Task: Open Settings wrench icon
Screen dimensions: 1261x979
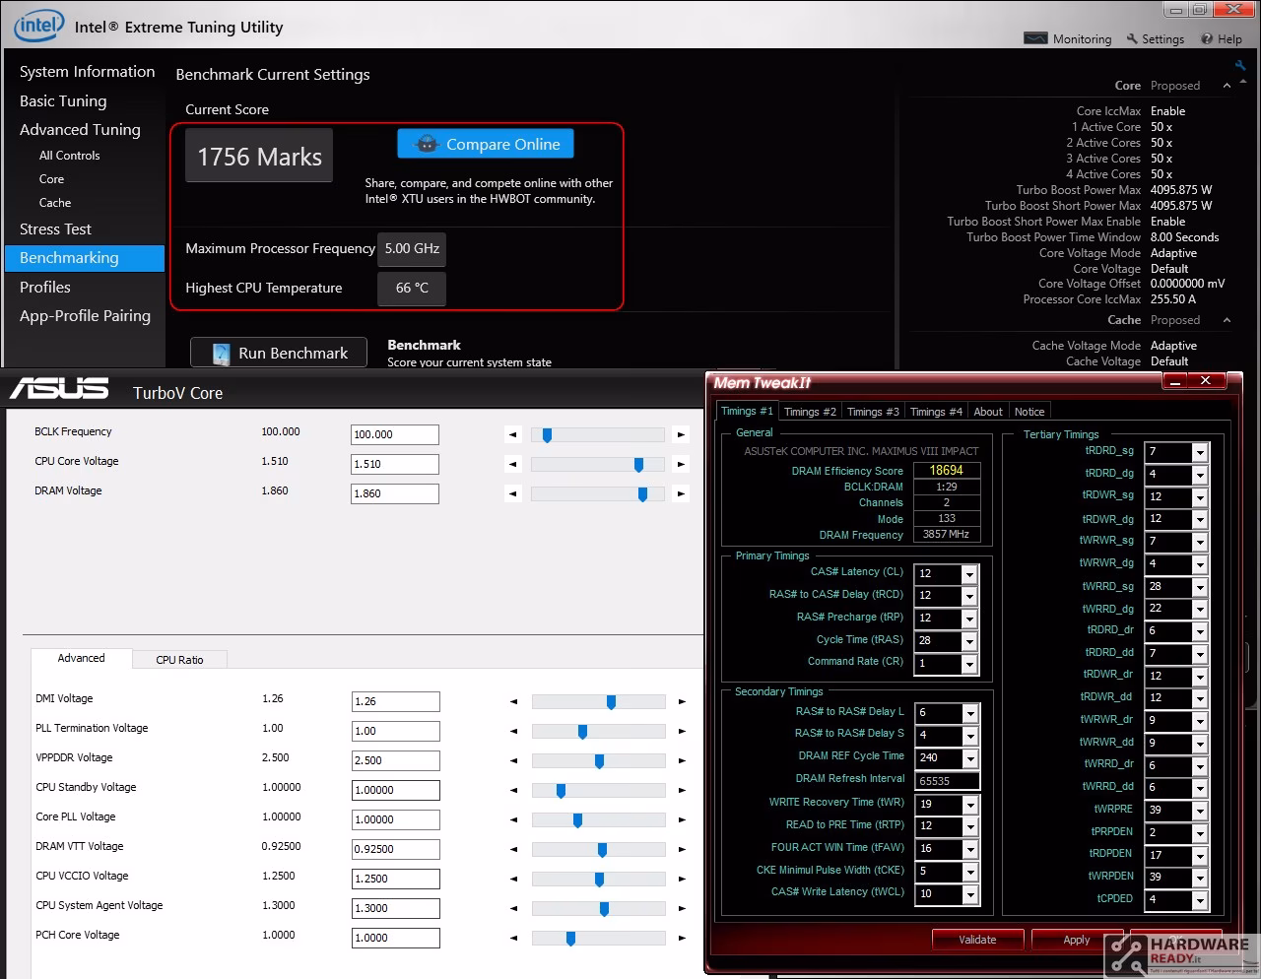Action: pyautogui.click(x=1133, y=39)
